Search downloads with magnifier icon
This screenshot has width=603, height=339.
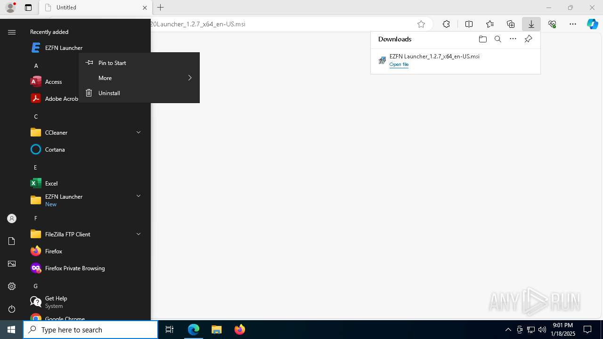pos(497,39)
